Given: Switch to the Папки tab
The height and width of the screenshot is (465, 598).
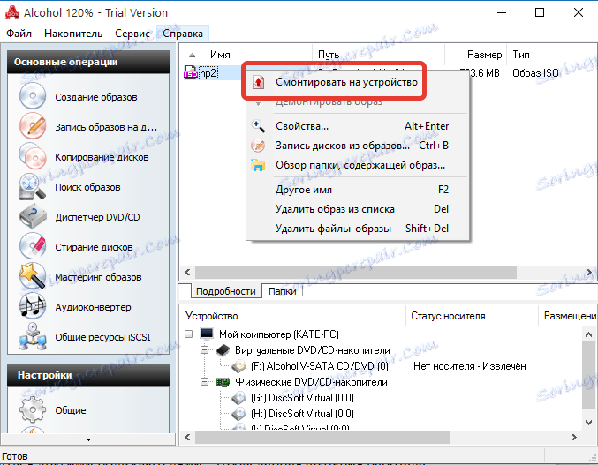Looking at the screenshot, I should tap(283, 291).
